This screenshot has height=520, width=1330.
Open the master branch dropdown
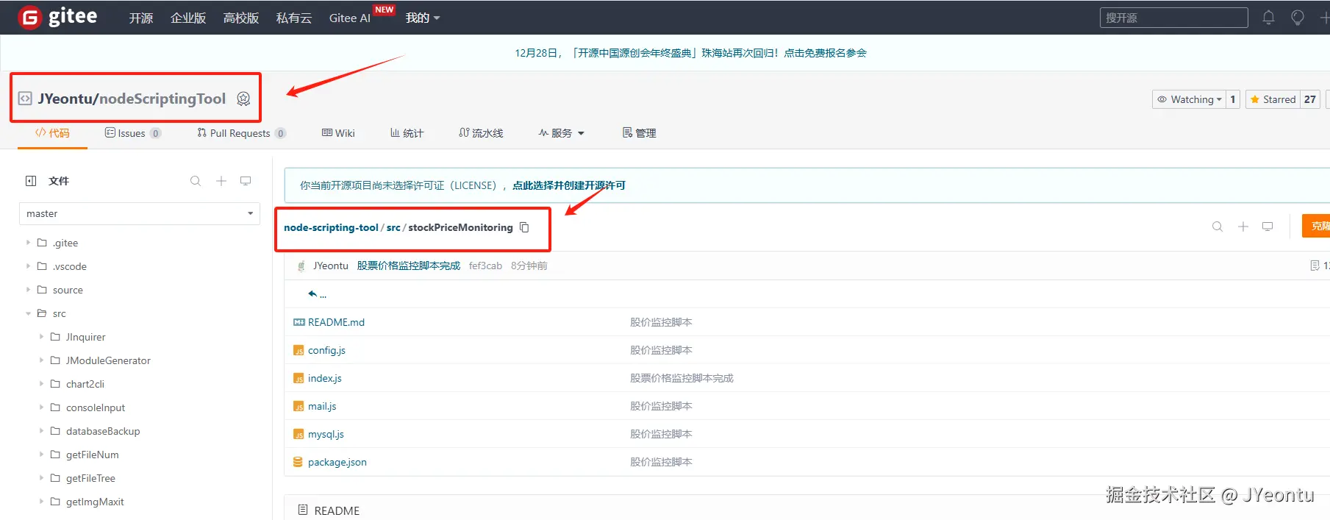point(139,214)
